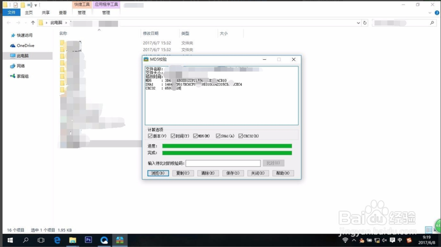Screen dimensions: 441x247
Task: Sort by 类型 column header
Action: pyautogui.click(x=185, y=33)
